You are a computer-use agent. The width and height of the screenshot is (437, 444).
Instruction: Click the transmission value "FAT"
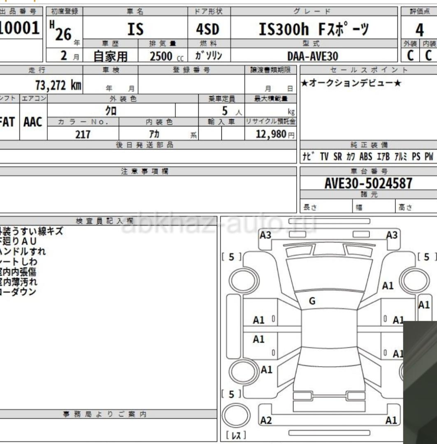coord(7,122)
